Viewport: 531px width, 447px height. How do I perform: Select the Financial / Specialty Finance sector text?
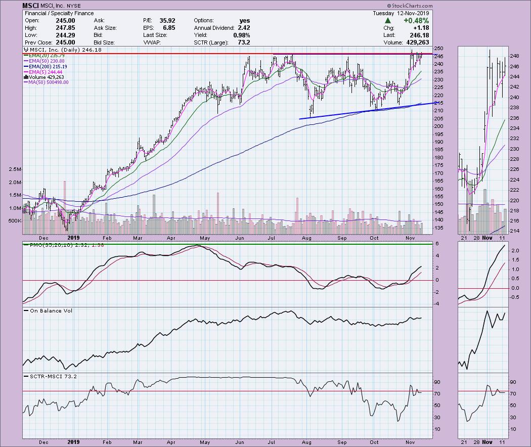(x=51, y=13)
